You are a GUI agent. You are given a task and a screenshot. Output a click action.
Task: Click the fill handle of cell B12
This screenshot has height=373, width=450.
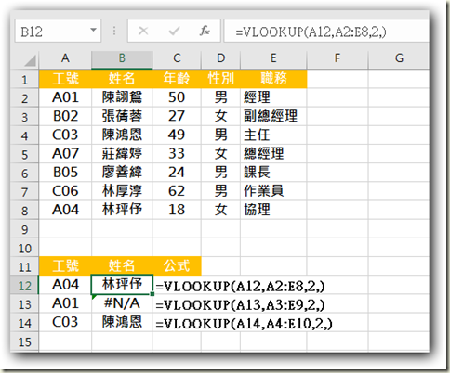tap(152, 293)
